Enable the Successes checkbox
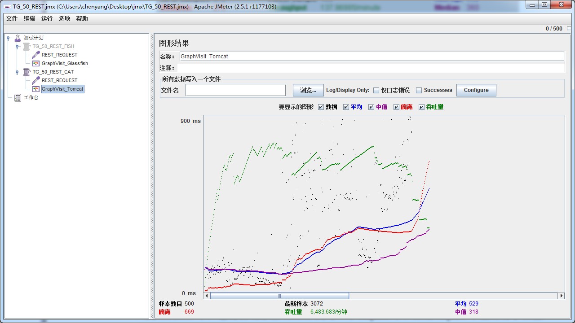 click(x=418, y=90)
